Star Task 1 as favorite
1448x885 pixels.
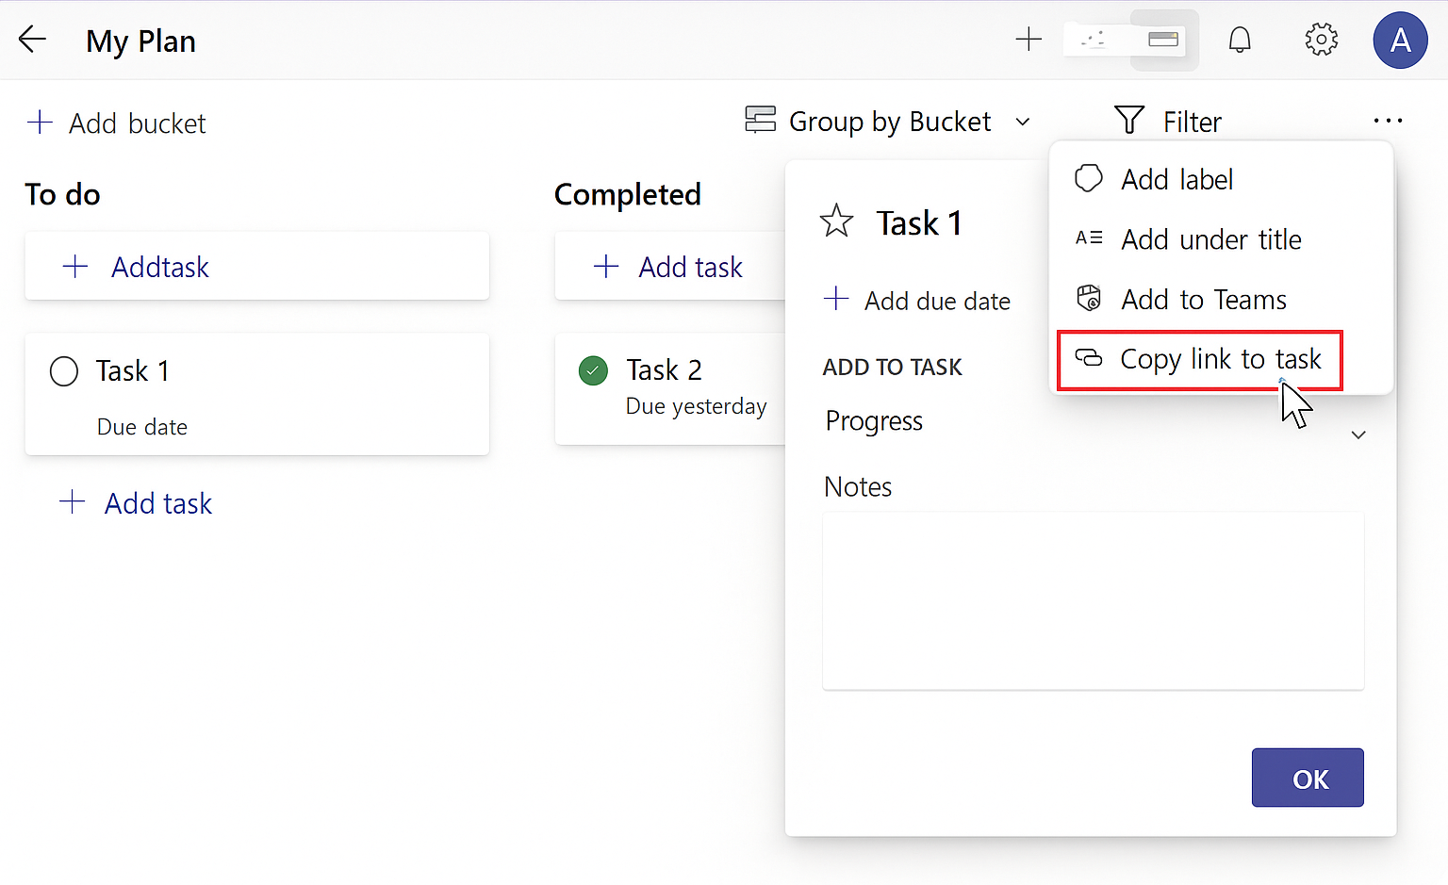coord(836,221)
